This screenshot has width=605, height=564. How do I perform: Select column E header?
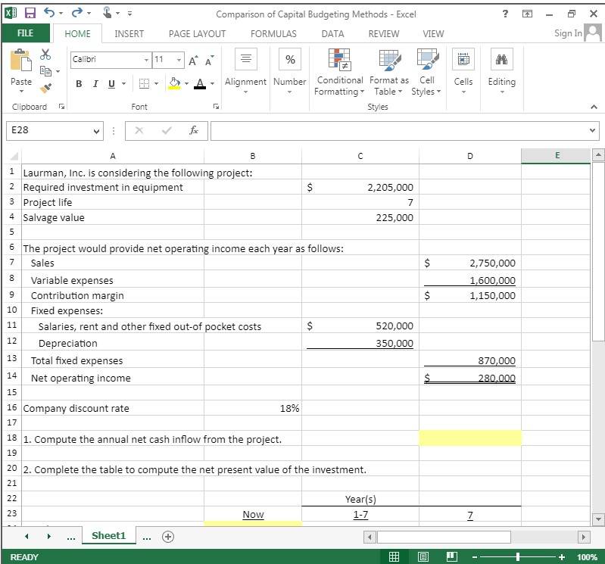(556, 155)
